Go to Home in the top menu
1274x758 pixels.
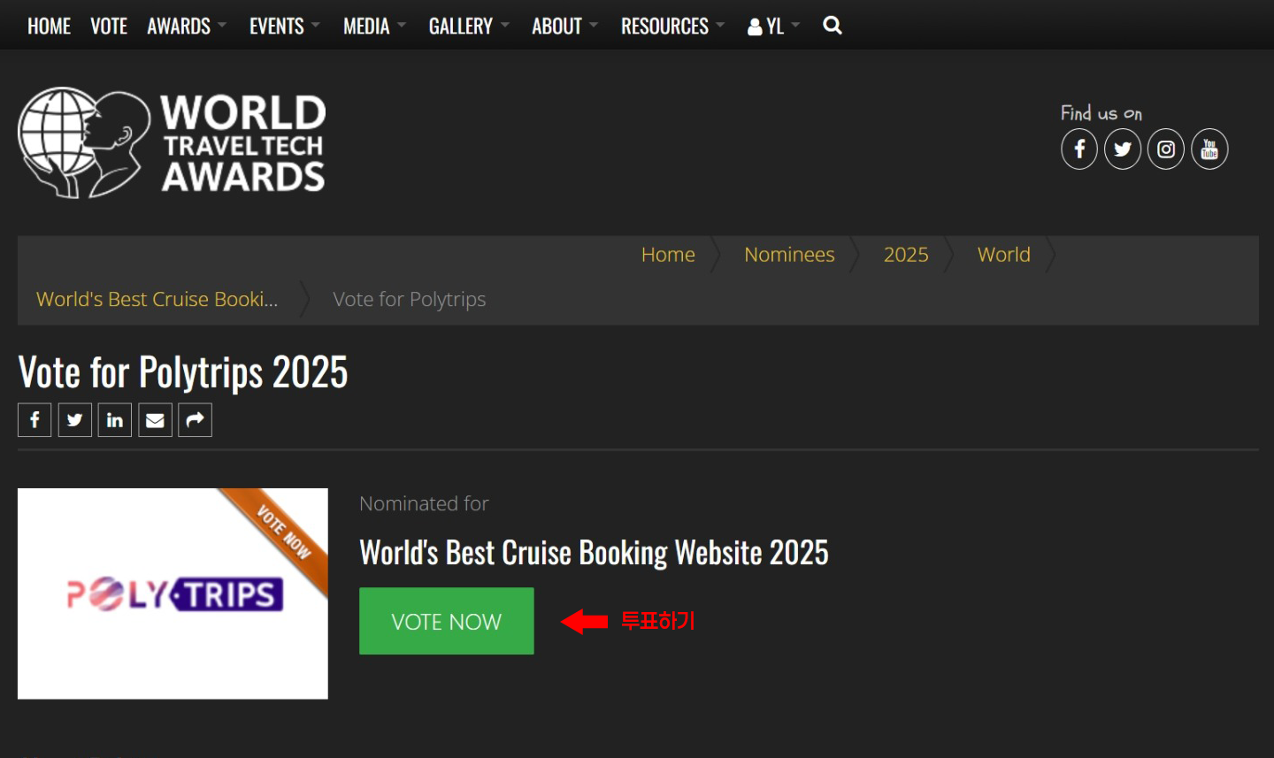[x=49, y=27]
